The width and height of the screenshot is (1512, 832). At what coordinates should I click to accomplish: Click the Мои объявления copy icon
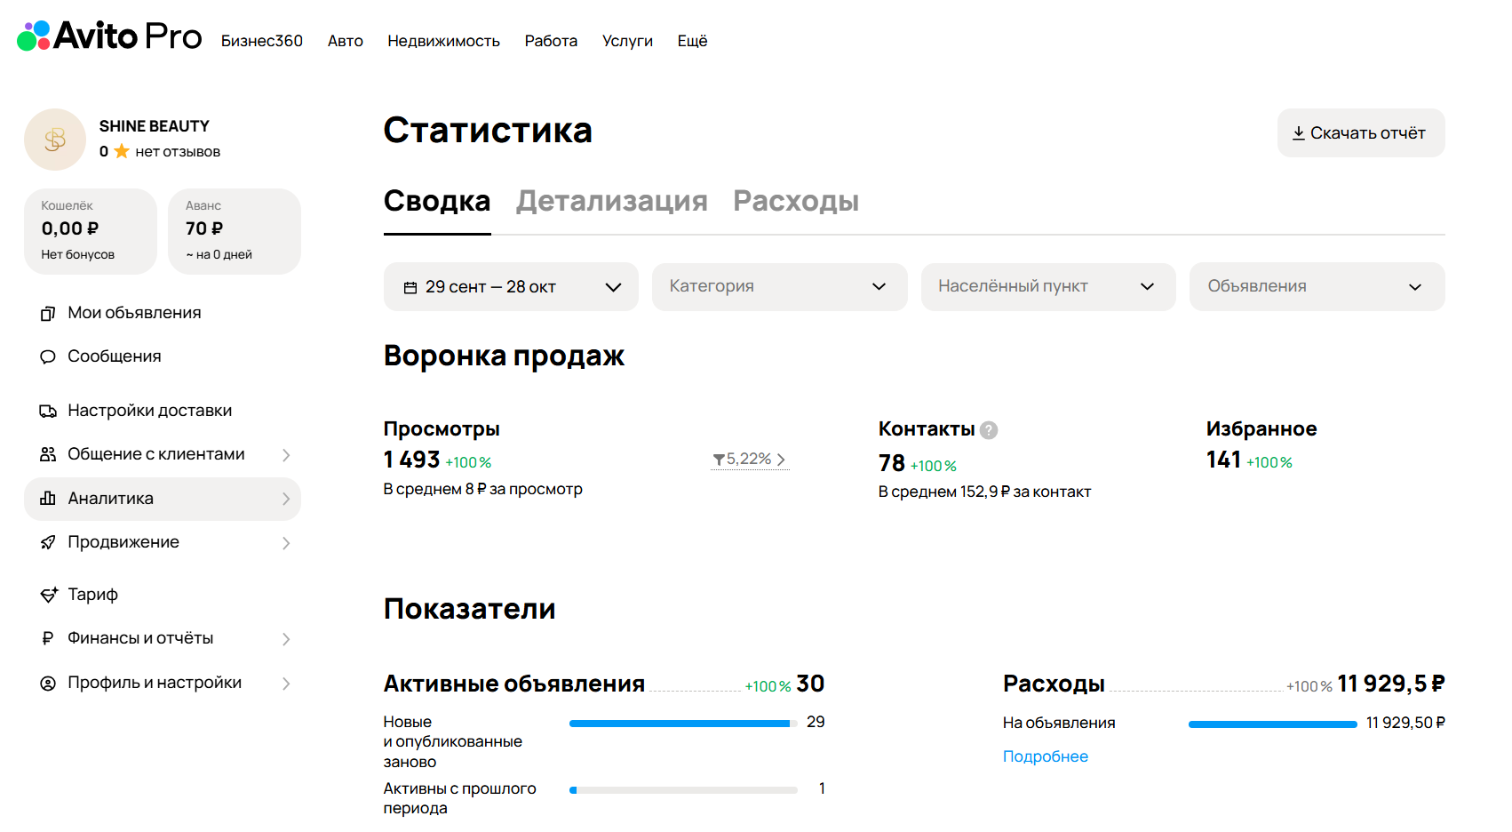click(x=48, y=313)
